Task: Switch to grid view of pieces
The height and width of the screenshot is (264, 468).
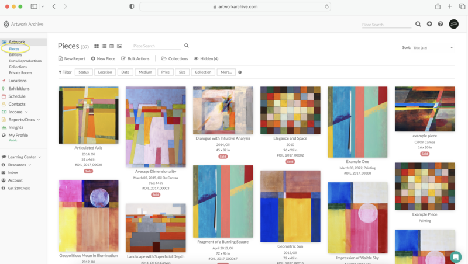Action: point(97,46)
